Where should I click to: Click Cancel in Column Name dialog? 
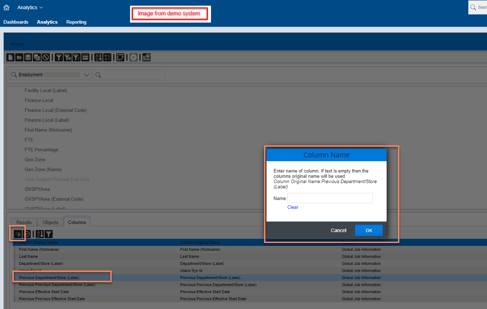(339, 230)
